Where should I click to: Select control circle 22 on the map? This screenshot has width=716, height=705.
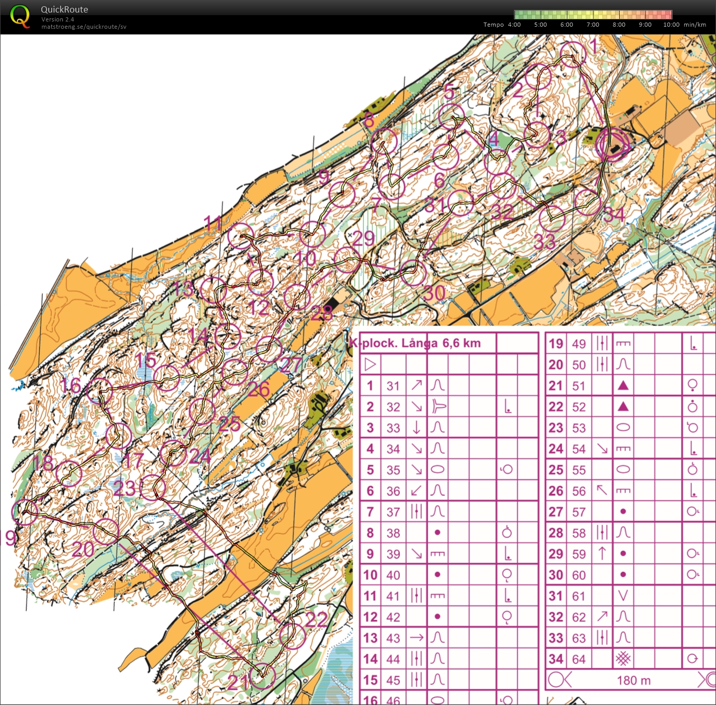click(292, 636)
